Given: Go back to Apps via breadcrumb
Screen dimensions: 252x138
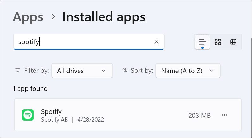Looking at the screenshot, I should tap(28, 16).
